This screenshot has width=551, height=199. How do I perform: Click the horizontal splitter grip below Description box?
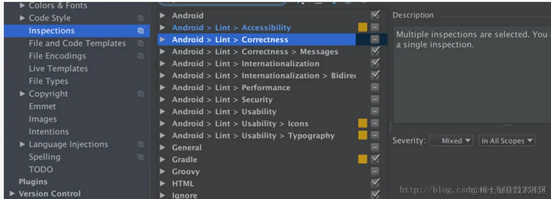pos(508,125)
